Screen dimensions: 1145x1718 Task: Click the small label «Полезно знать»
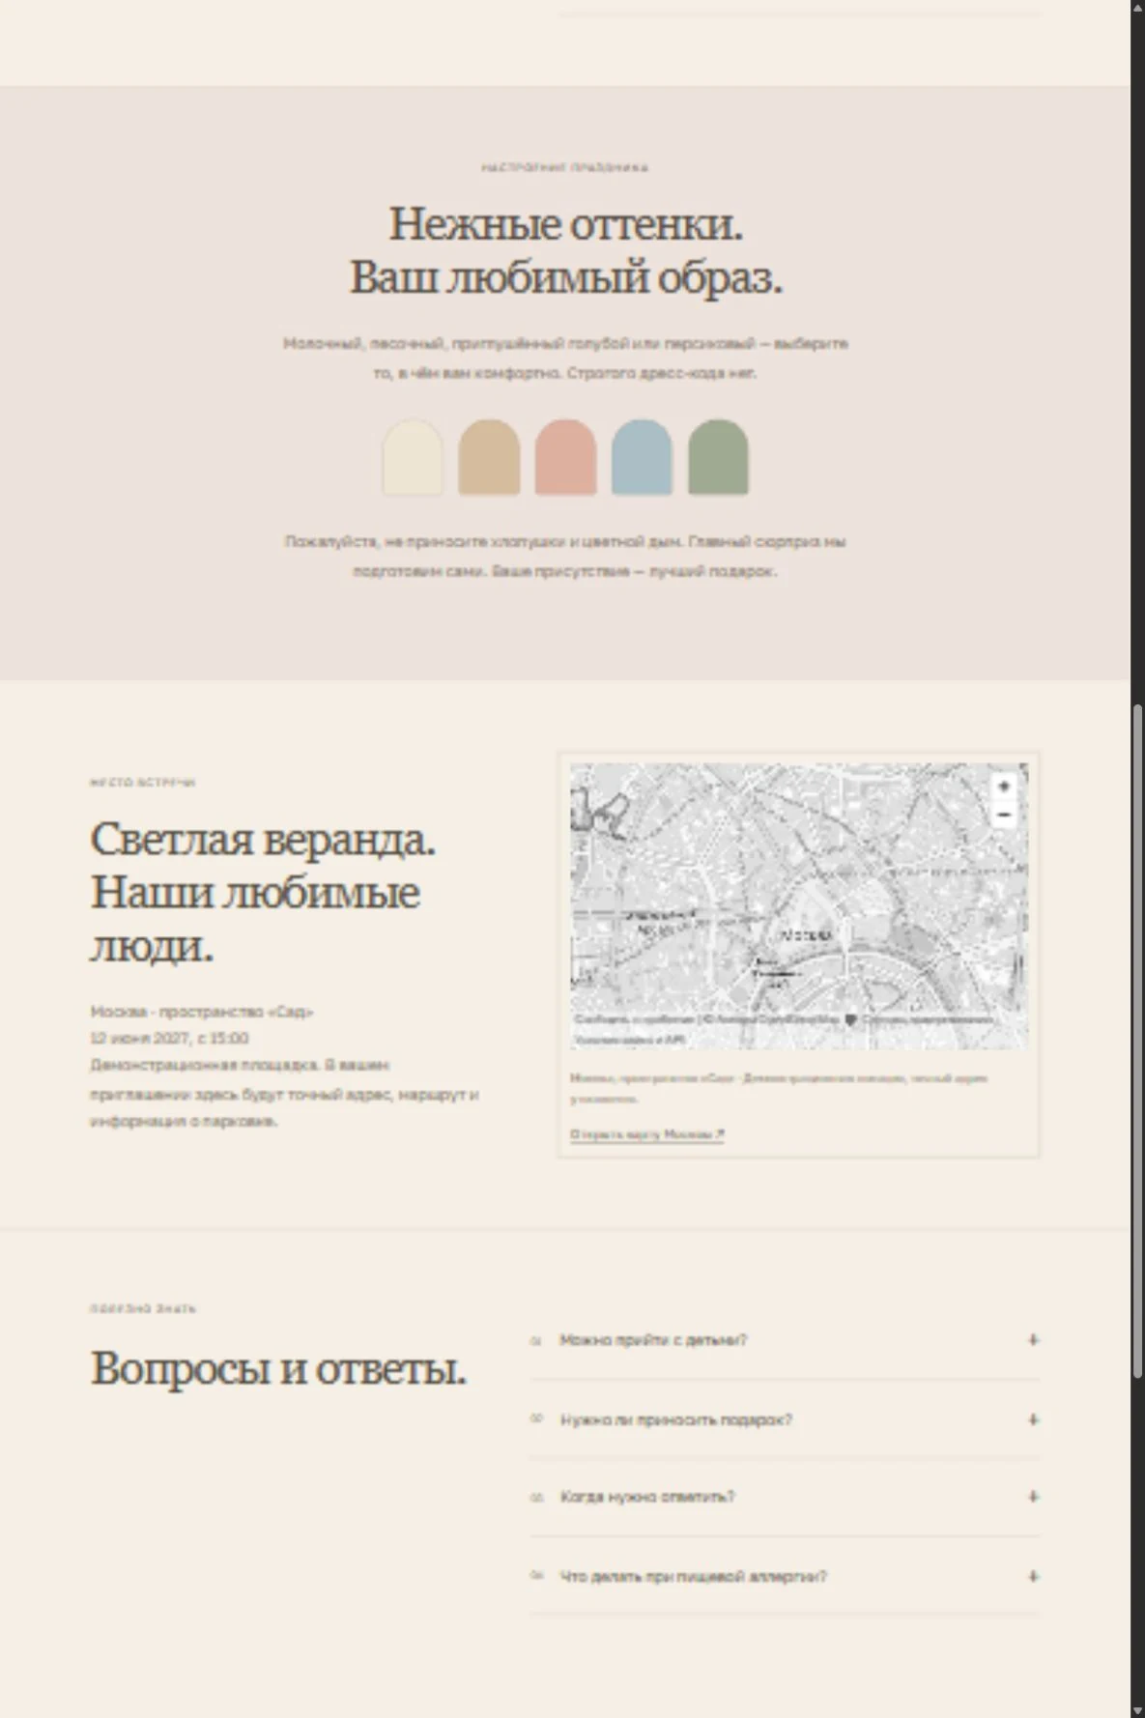click(143, 1308)
